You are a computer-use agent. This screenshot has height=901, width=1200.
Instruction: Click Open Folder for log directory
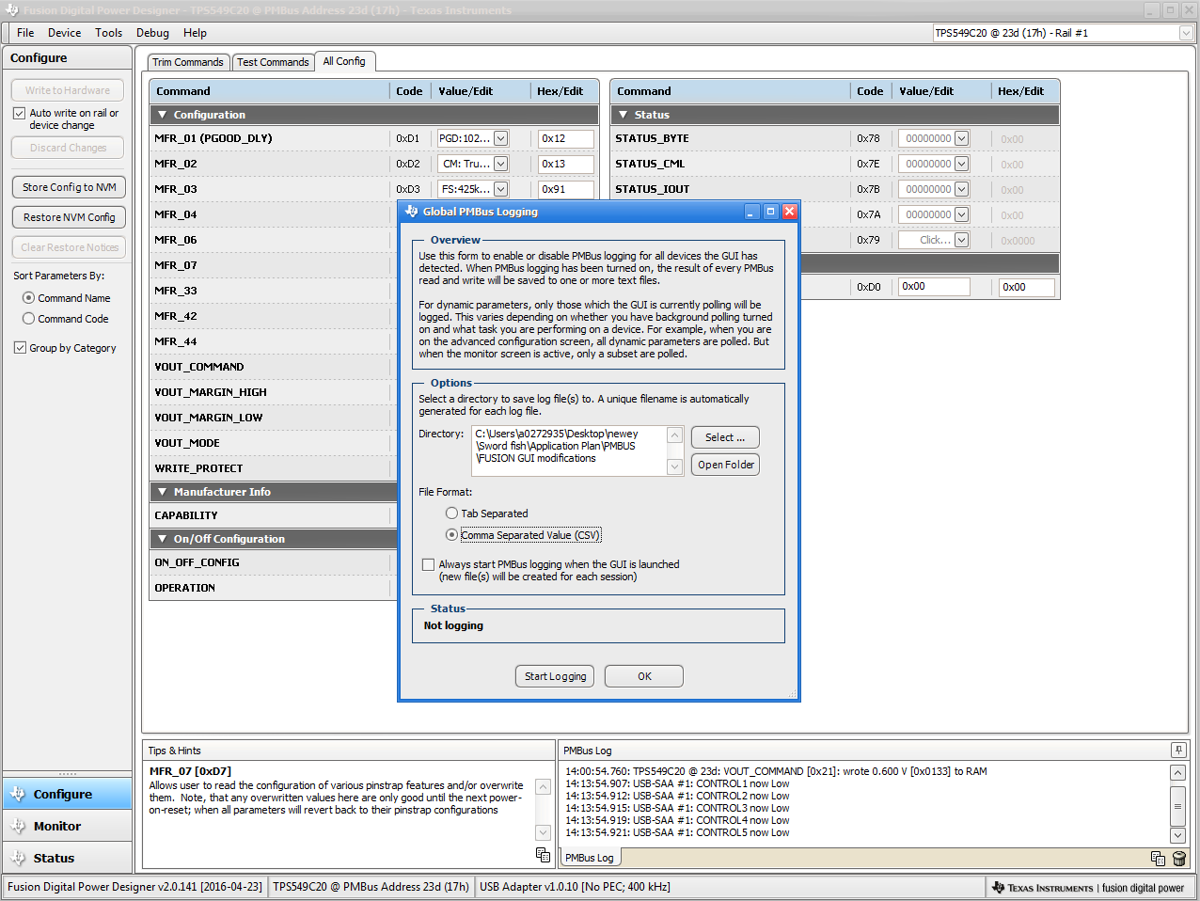[x=725, y=465]
